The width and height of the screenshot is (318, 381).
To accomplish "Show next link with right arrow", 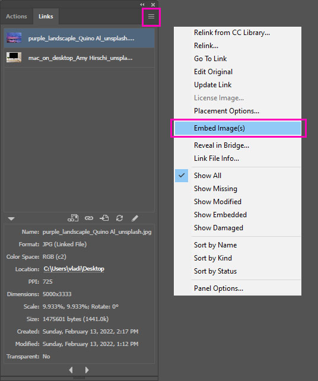I will 87,370.
